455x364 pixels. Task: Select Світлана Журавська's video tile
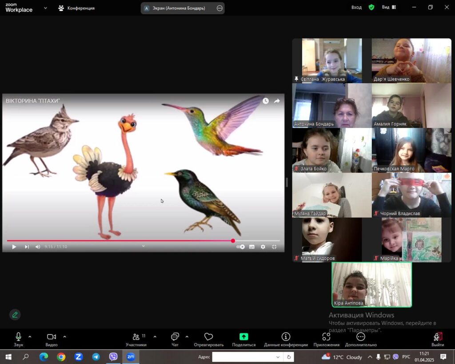[x=332, y=60]
